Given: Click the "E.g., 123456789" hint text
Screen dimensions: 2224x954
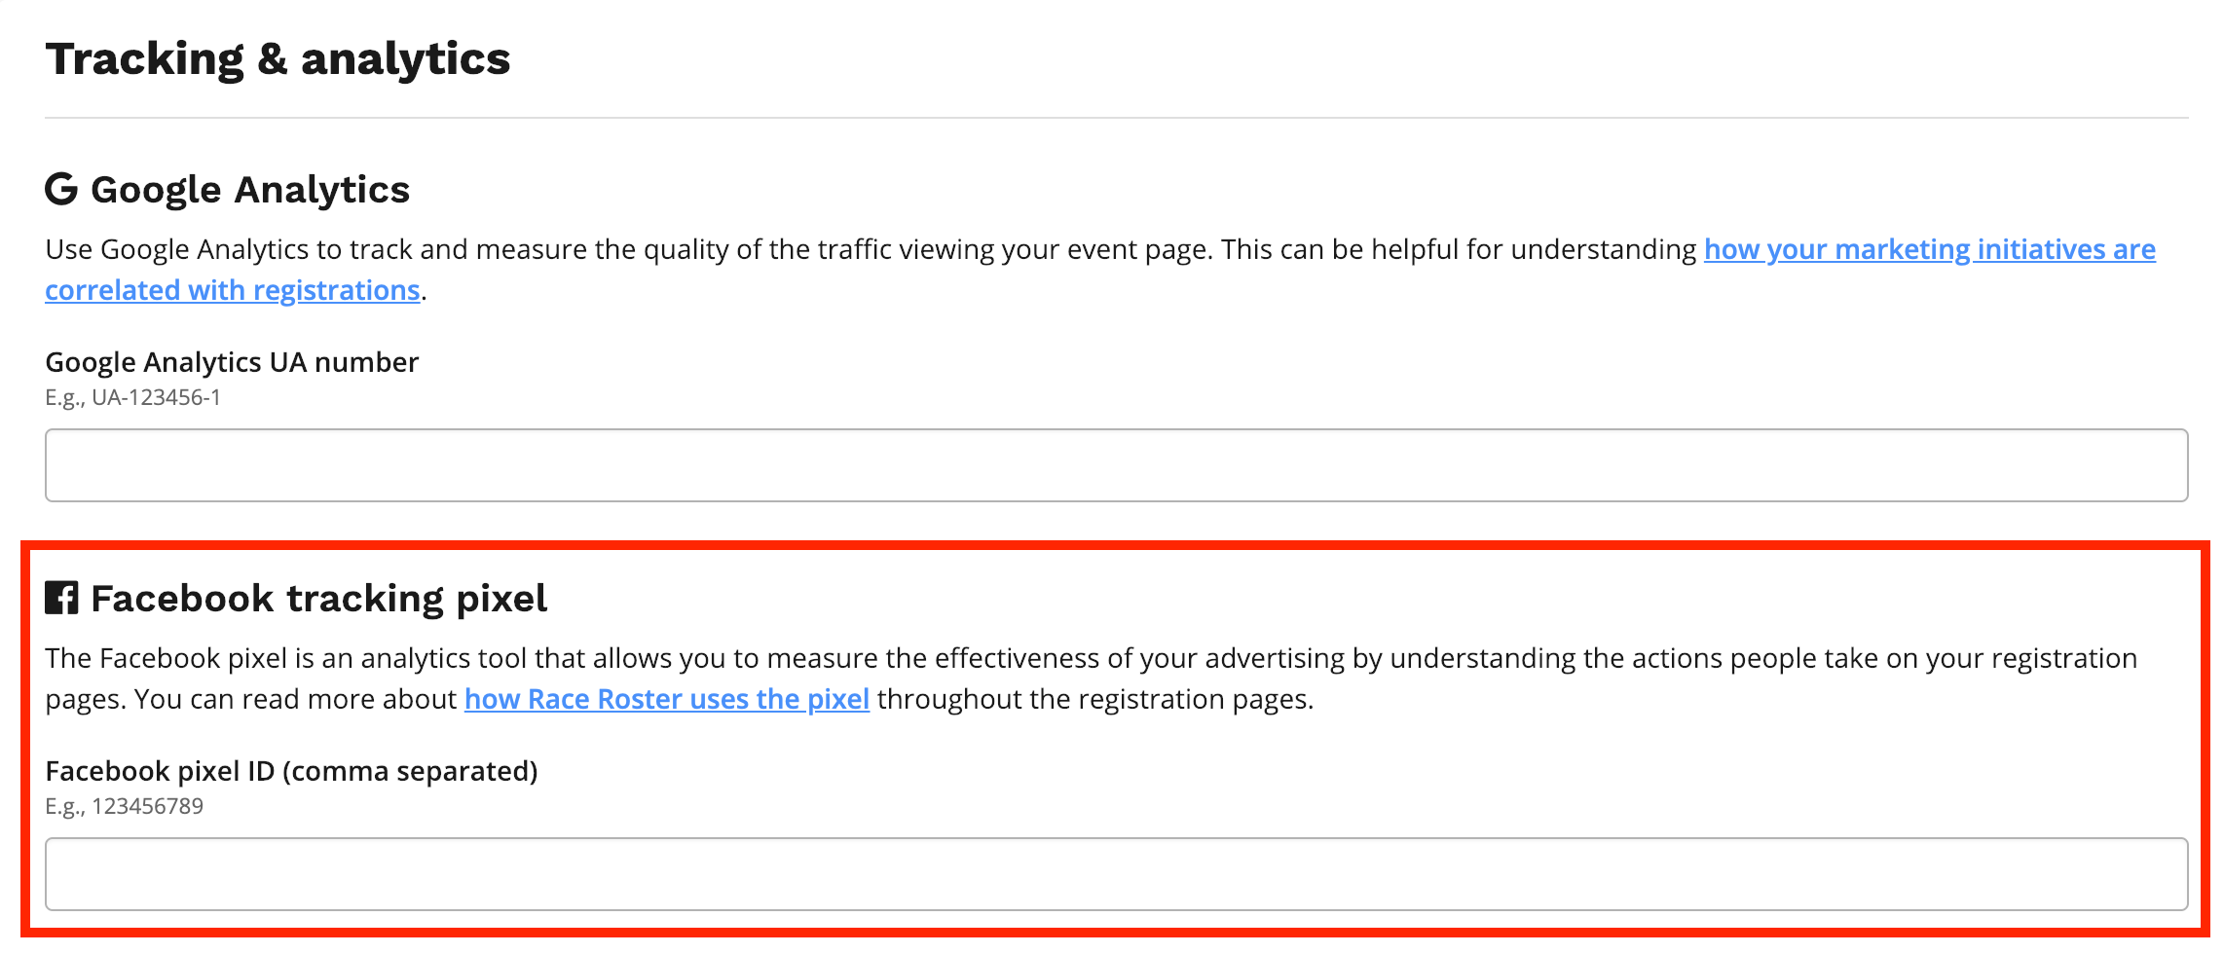Looking at the screenshot, I should point(125,806).
